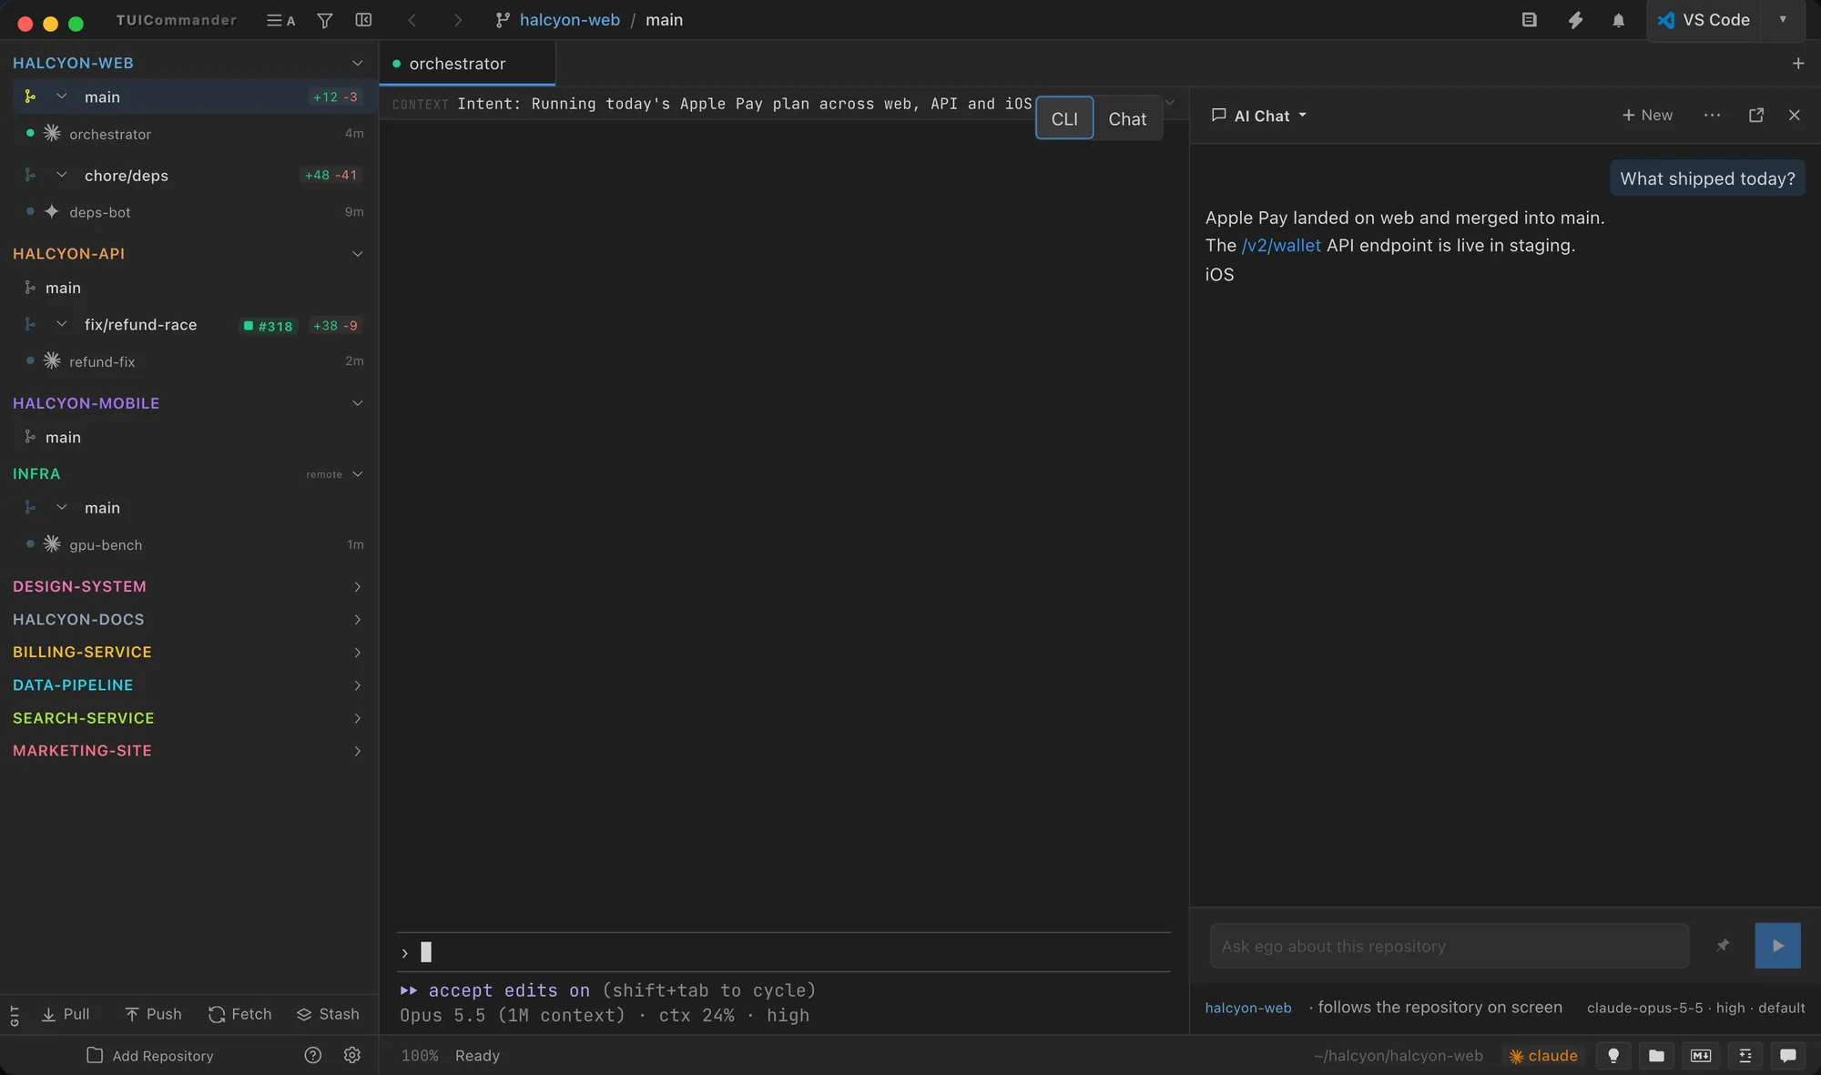This screenshot has height=1075, width=1821.
Task: Focus the Ask ego input field
Action: click(1450, 946)
